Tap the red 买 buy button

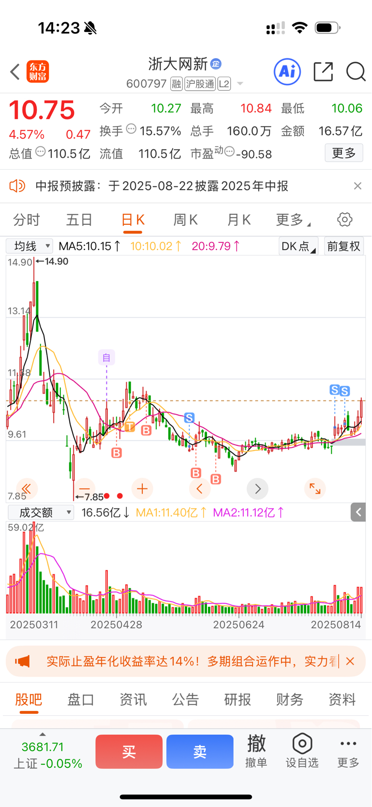coord(129,752)
